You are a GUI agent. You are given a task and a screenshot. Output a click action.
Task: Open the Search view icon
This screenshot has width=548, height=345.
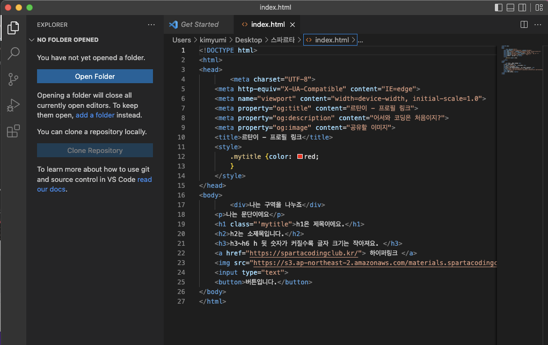[x=13, y=53]
